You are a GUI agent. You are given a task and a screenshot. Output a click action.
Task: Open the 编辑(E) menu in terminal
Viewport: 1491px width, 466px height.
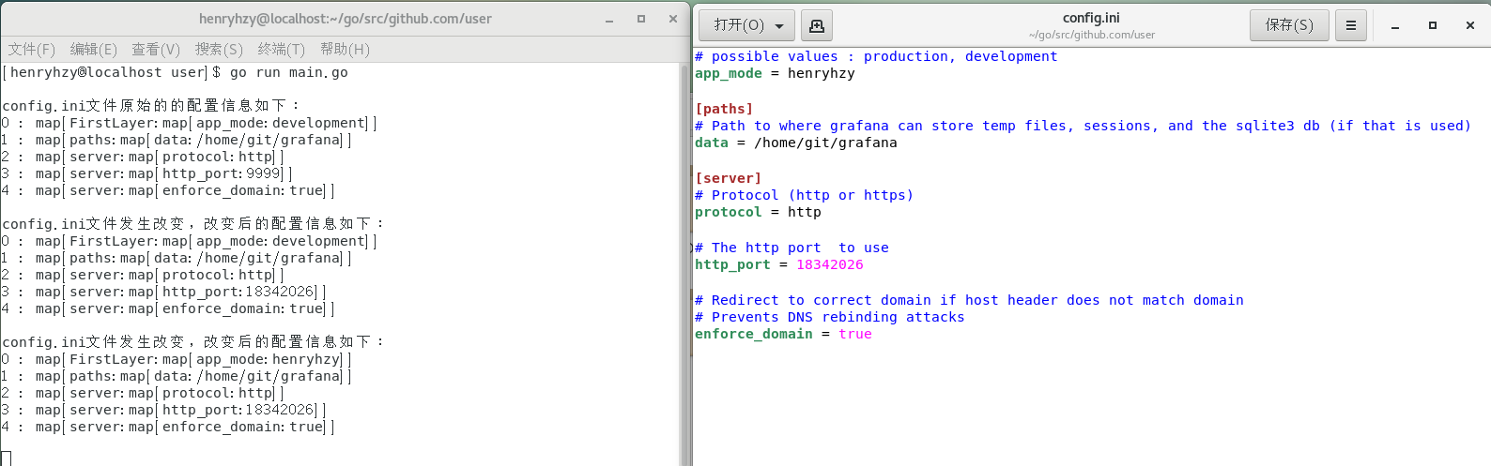point(94,50)
